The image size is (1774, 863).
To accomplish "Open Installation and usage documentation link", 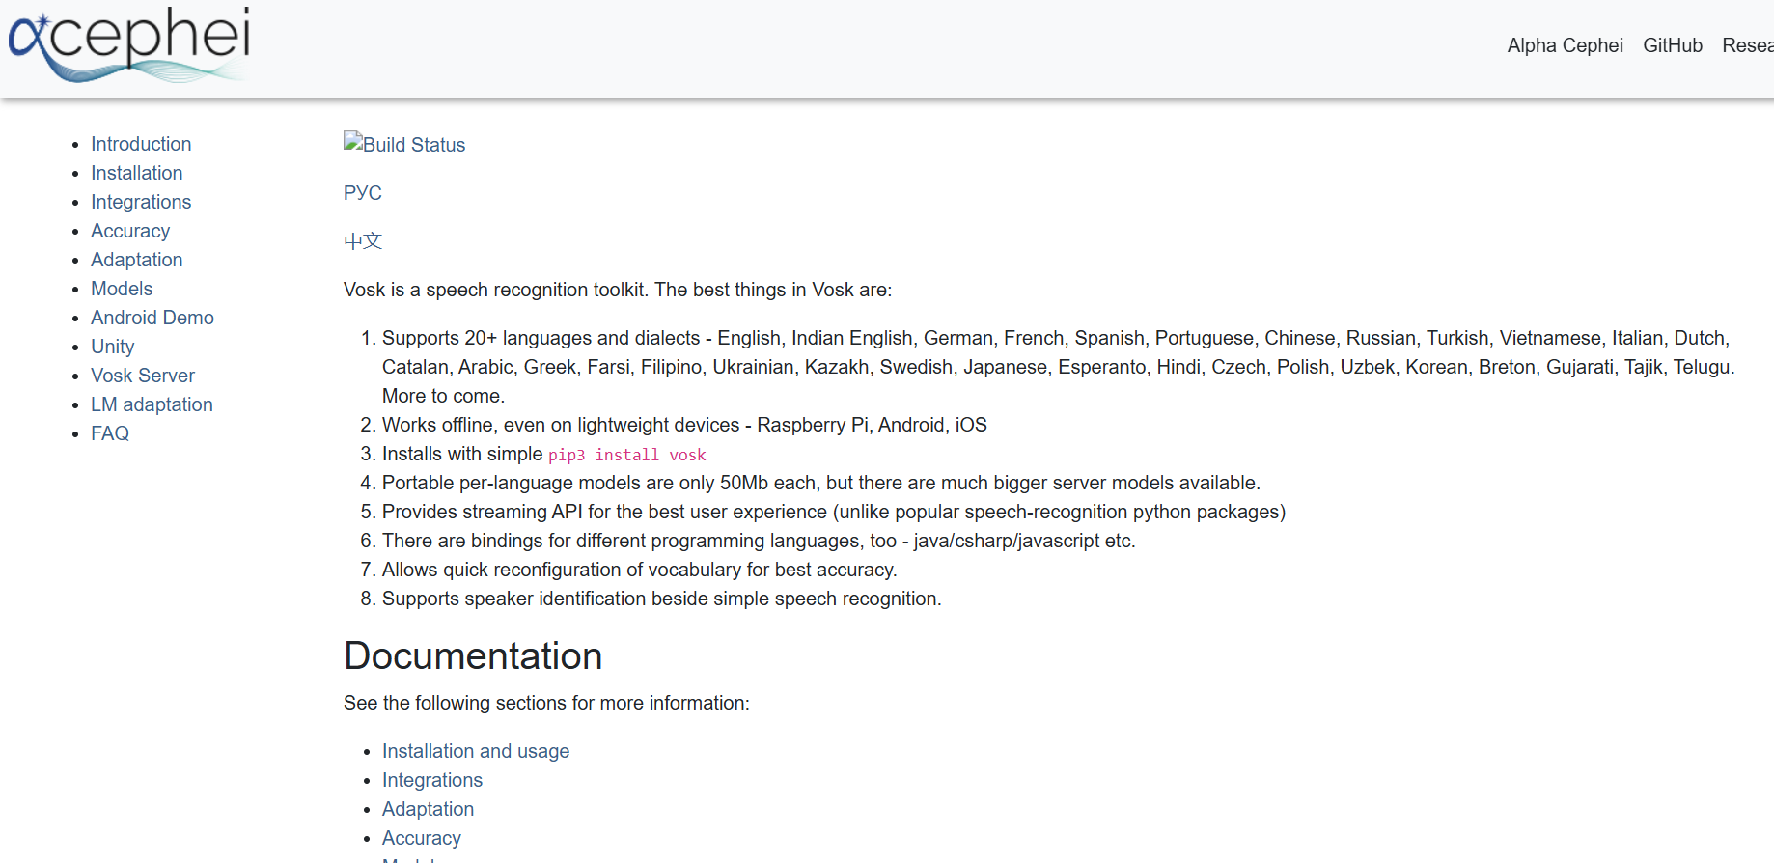I will tap(476, 751).
